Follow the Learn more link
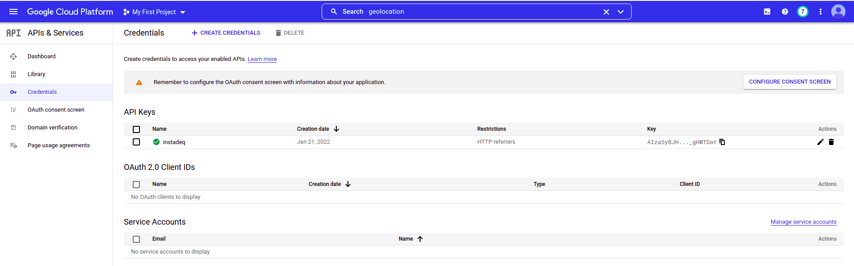The width and height of the screenshot is (854, 266). (262, 59)
